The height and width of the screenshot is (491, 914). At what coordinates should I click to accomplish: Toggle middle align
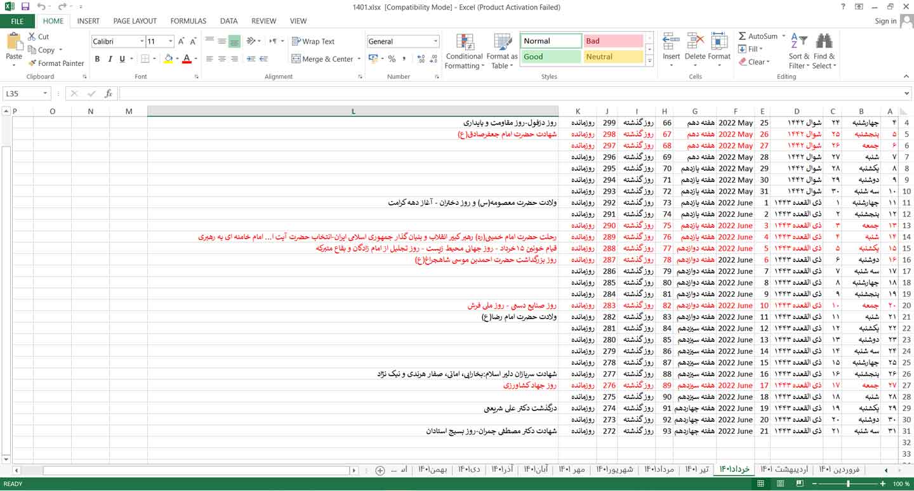[222, 41]
